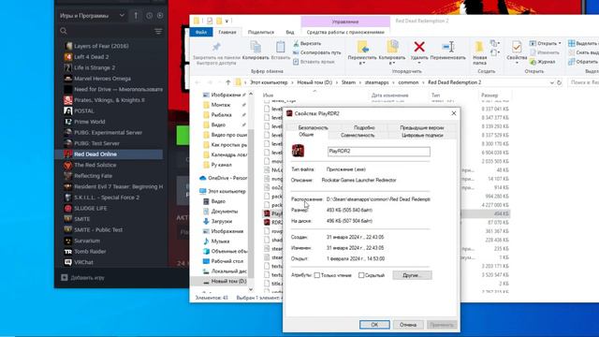Click Copy path (Скопировать путь) item

[316, 52]
